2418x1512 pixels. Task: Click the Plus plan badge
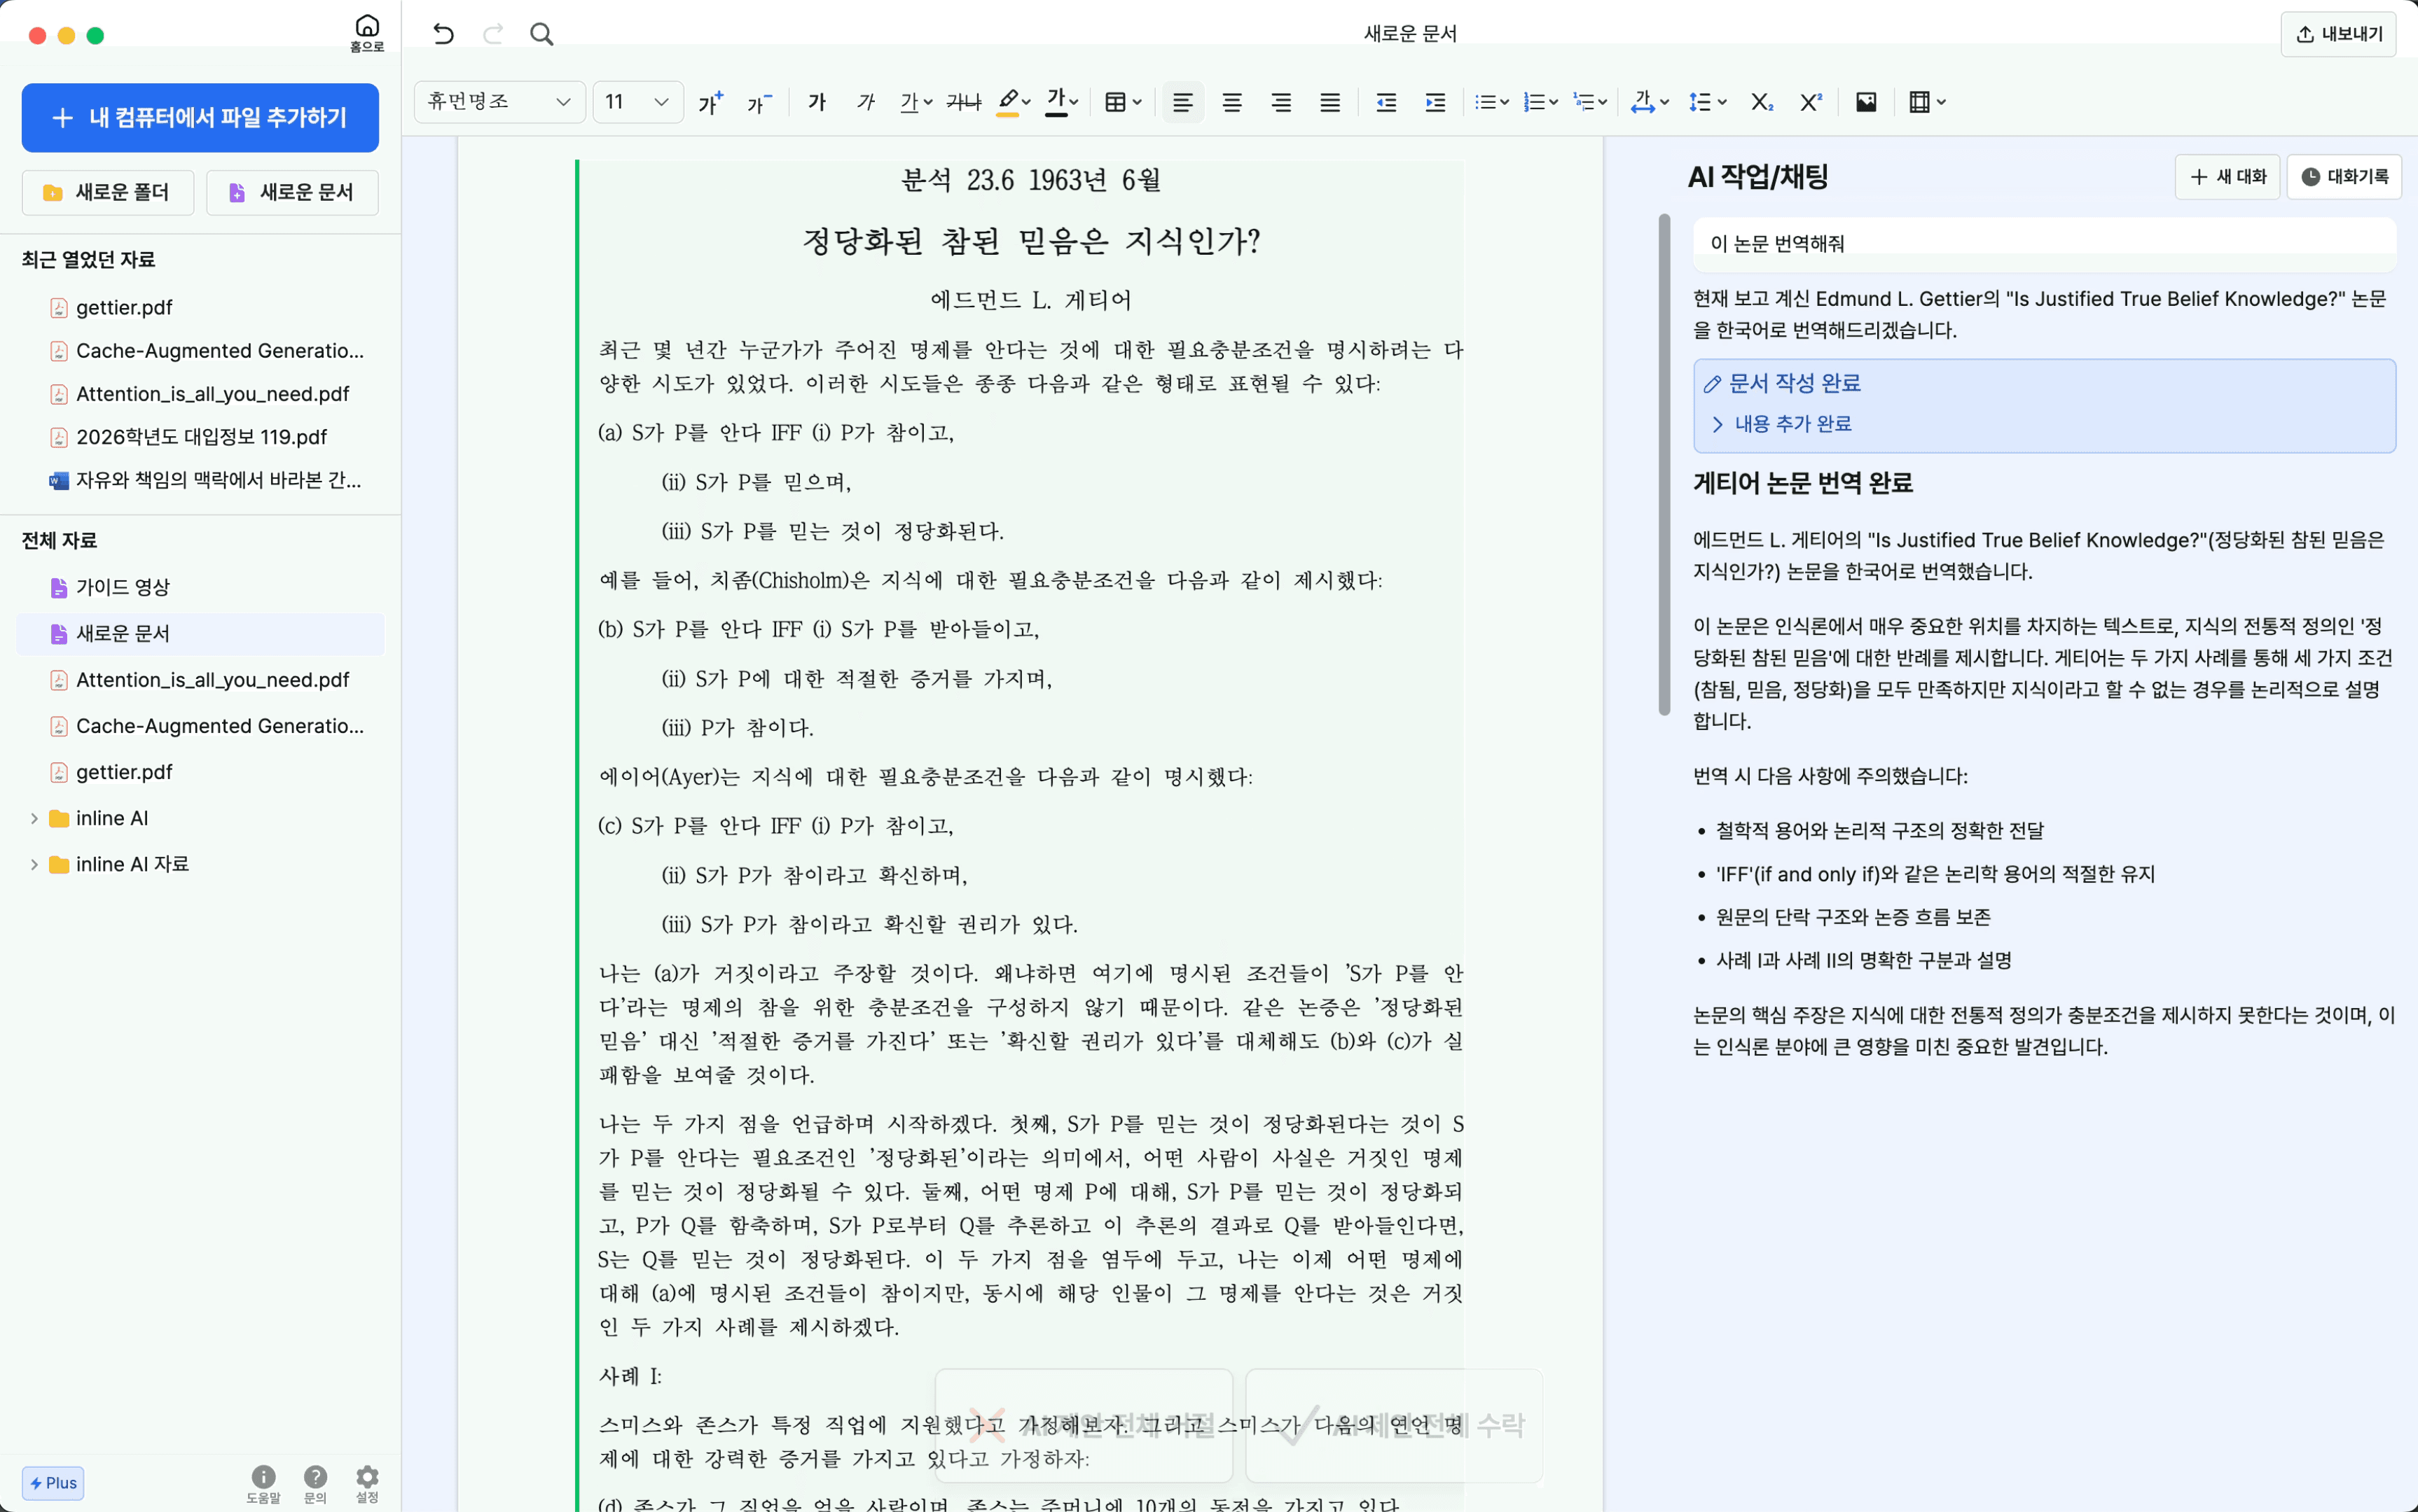click(53, 1482)
